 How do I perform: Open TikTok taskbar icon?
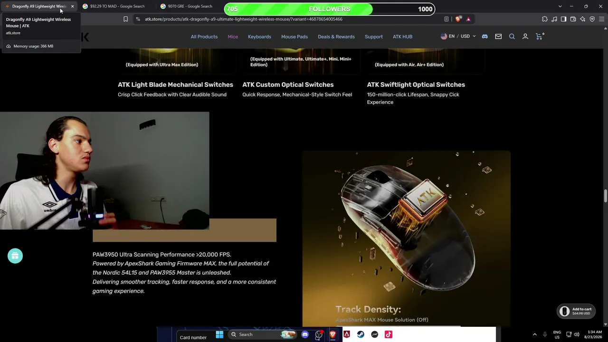[389, 334]
